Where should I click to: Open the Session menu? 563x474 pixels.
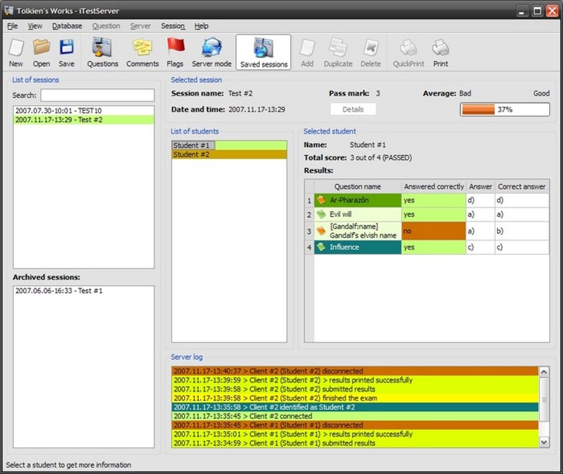[173, 26]
